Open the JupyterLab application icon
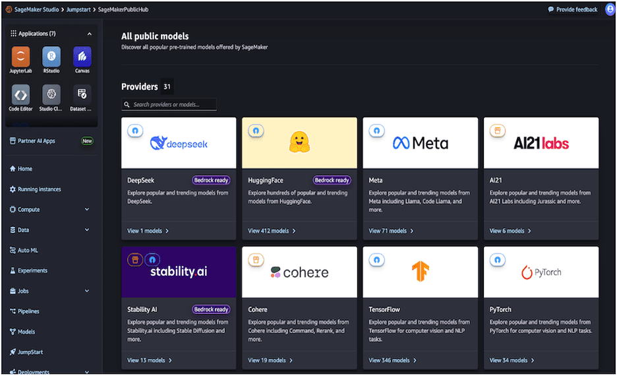Viewport: 617px width, 376px height. (x=20, y=57)
